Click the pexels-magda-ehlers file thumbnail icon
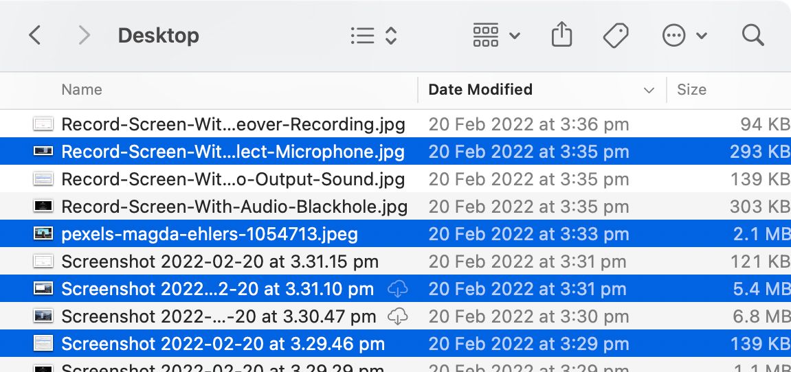This screenshot has height=372, width=791. coord(43,234)
